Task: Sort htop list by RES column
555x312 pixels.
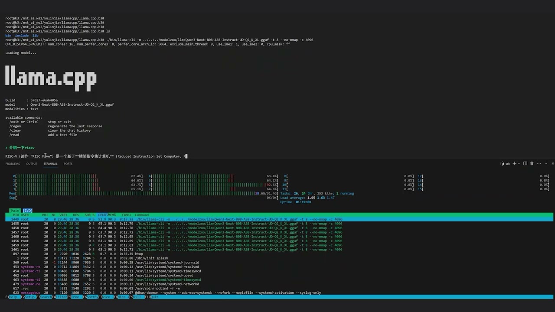Action: pyautogui.click(x=76, y=215)
